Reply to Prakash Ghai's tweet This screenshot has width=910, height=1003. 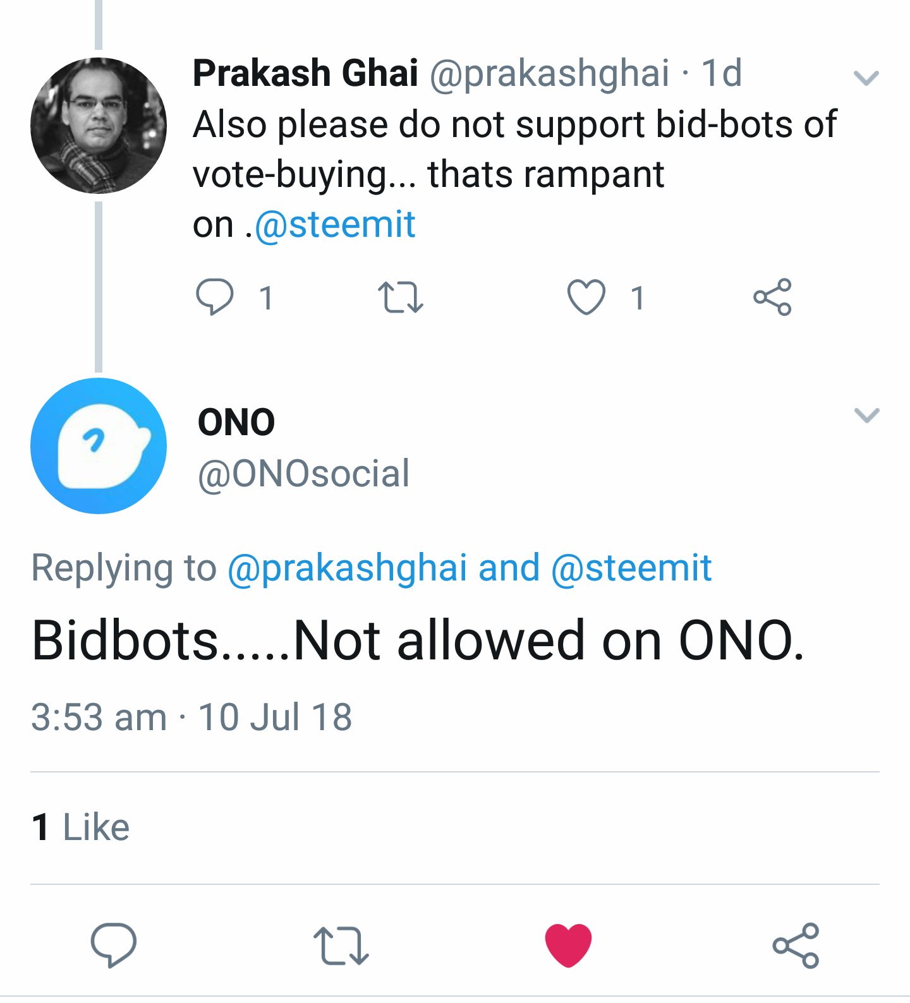tap(215, 297)
